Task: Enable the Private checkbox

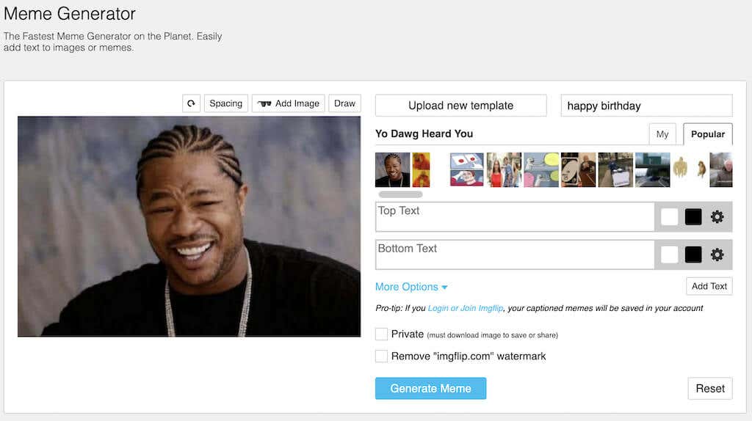Action: pyautogui.click(x=381, y=334)
